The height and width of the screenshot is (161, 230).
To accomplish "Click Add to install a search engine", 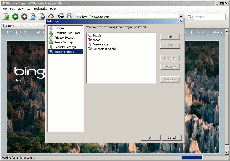I will (x=170, y=37).
